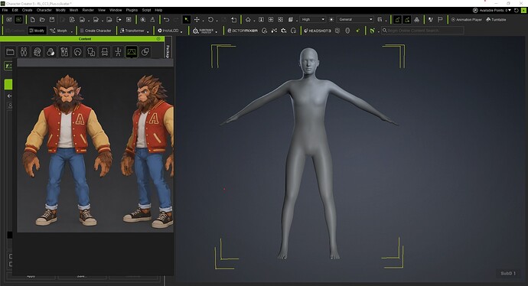Click the werewolf reference image
This screenshot has width=528, height=286.
(96, 150)
